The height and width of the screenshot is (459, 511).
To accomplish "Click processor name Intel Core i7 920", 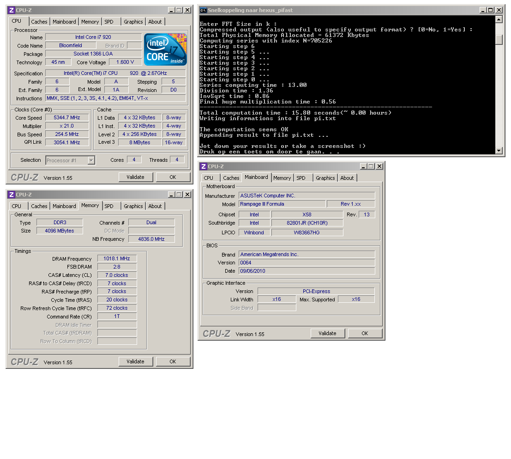I will (93, 37).
